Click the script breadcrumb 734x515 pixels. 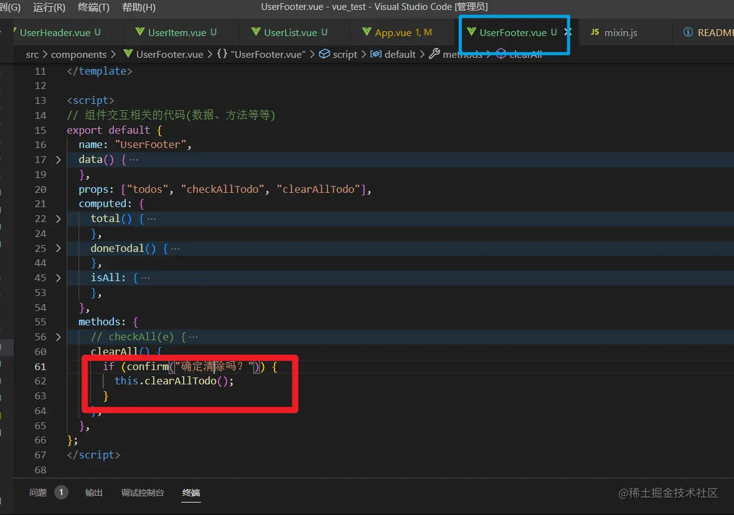345,54
